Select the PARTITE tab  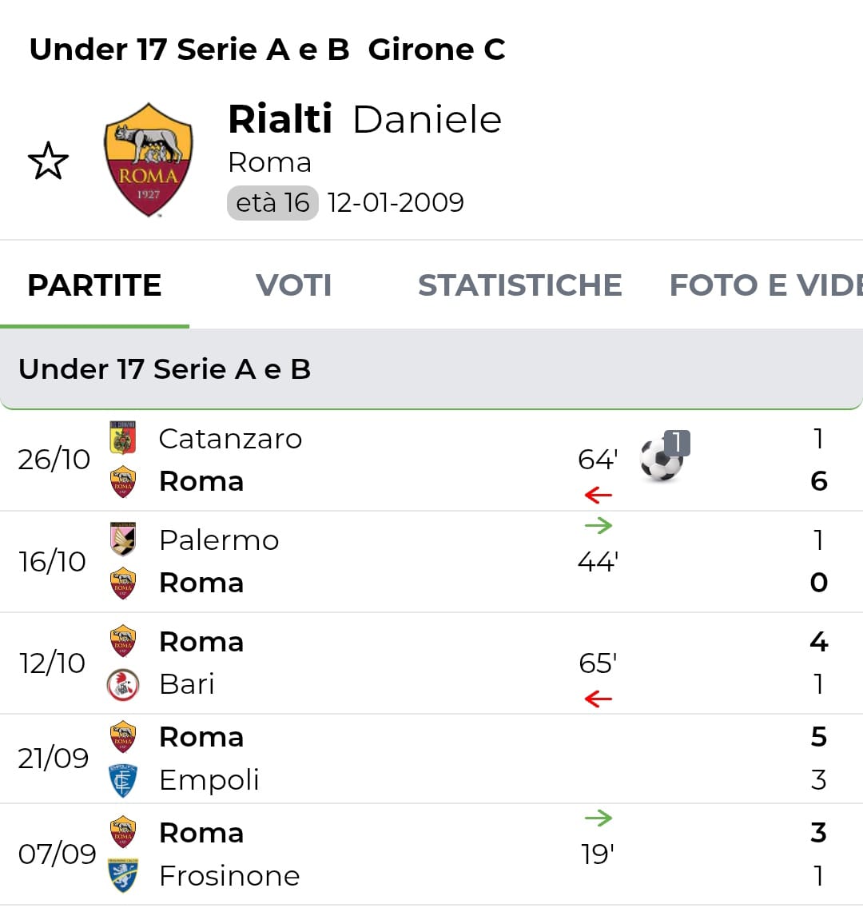94,285
